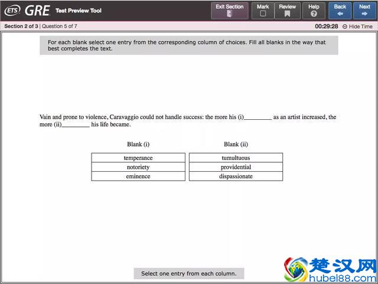This screenshot has height=284, width=378.
Task: Click the blank (ii) in the sentence
Action: pyautogui.click(x=76, y=125)
